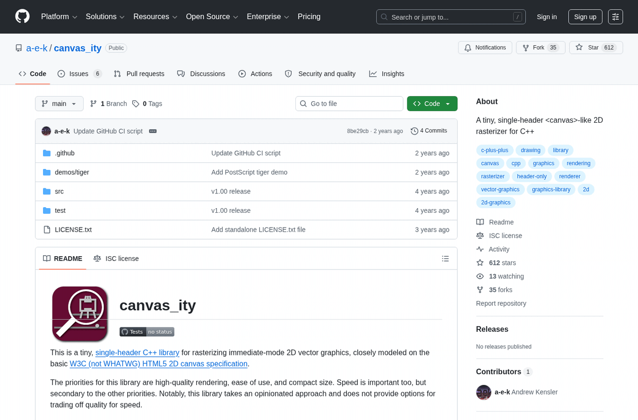Click the canvas_ity logo image
Viewport: 638px width, 420px height.
coord(80,314)
